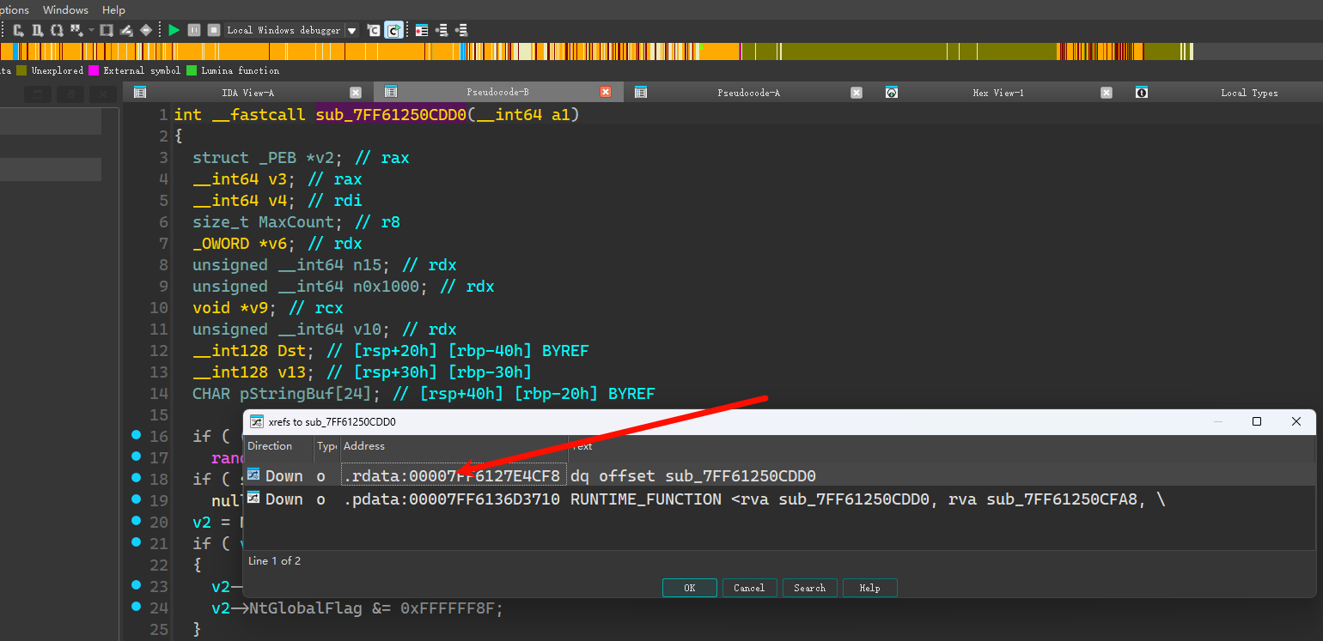Click the External symbol magenta legend swatch

coord(94,70)
